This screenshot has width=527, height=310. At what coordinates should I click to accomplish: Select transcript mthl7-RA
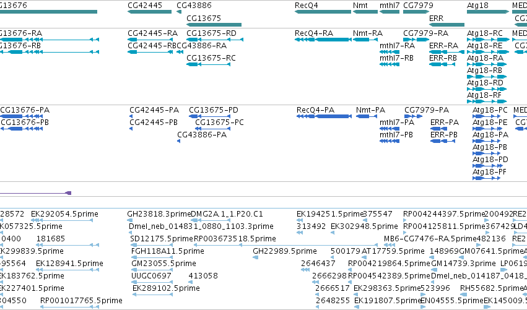(390, 52)
